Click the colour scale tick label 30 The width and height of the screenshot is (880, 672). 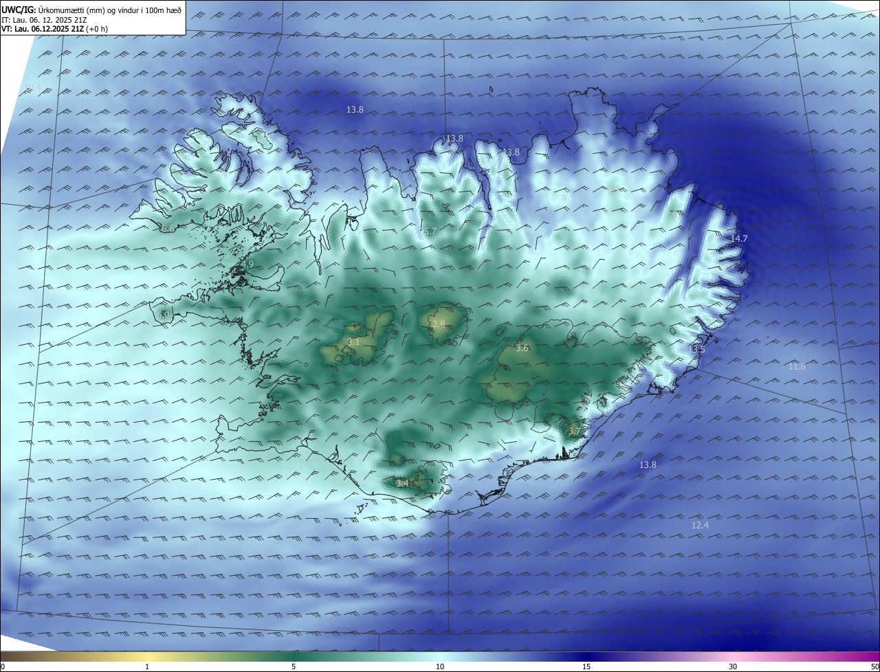(x=733, y=667)
